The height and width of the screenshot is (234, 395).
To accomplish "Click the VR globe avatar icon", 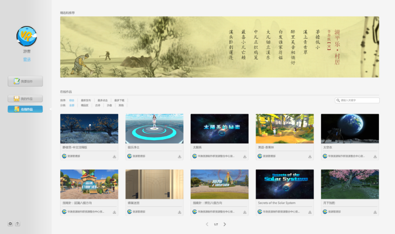I will click(x=27, y=36).
